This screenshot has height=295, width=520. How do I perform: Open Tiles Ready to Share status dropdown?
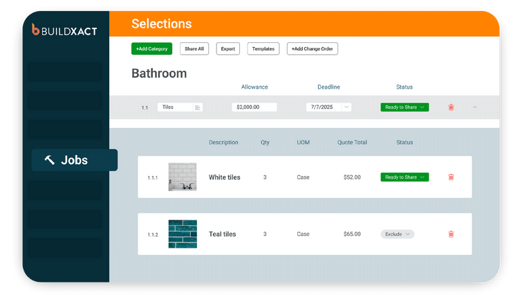click(405, 107)
